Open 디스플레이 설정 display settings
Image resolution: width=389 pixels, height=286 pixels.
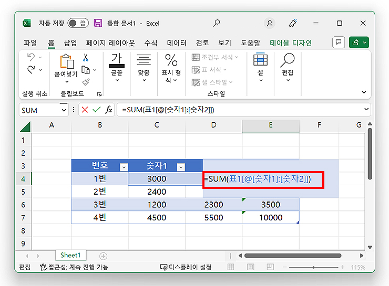(186, 267)
